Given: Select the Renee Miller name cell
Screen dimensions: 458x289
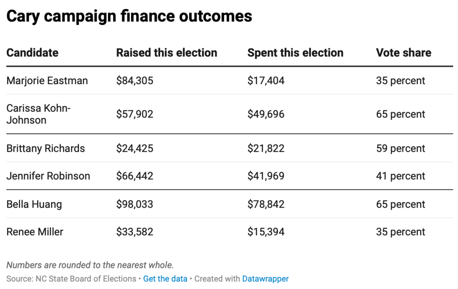Looking at the screenshot, I should pyautogui.click(x=35, y=232).
